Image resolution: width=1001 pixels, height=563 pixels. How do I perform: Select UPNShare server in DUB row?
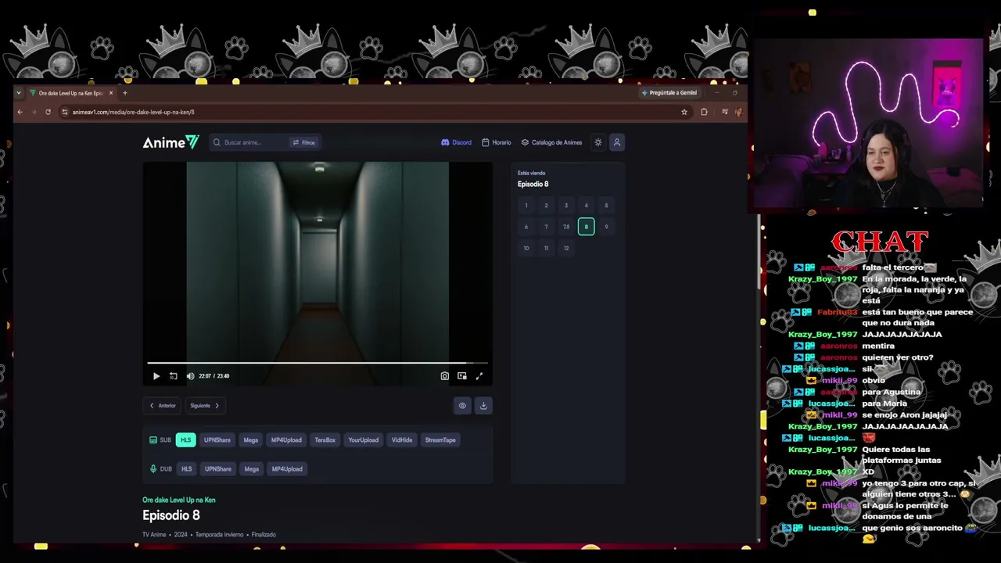(x=218, y=469)
